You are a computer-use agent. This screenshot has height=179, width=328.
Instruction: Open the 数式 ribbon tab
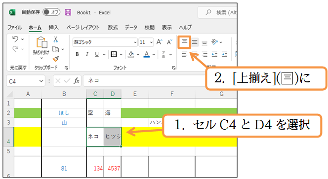pyautogui.click(x=113, y=27)
